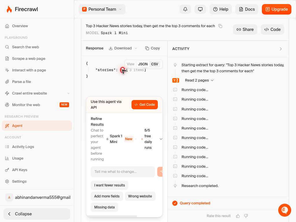Image resolution: width=296 pixels, height=222 pixels.
Task: Click the Agent wand icon
Action: tap(7, 126)
